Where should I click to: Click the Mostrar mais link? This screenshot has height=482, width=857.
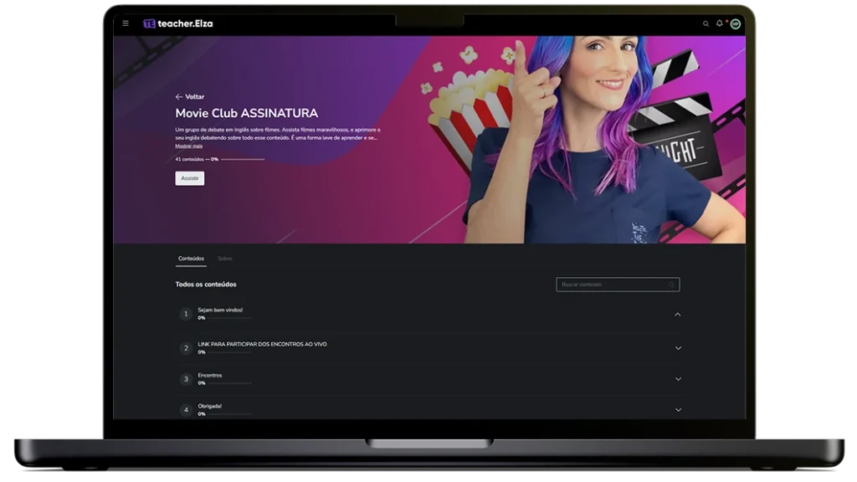click(188, 146)
